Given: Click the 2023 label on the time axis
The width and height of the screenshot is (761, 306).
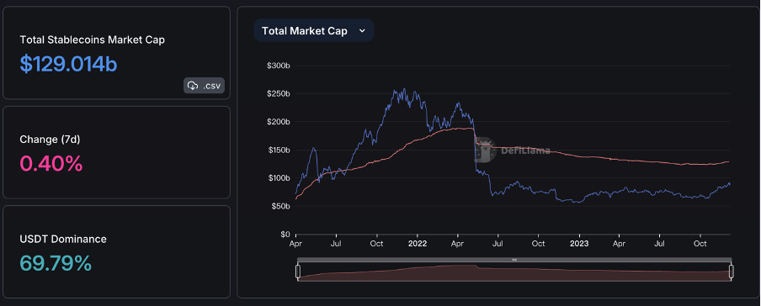Looking at the screenshot, I should (x=579, y=243).
